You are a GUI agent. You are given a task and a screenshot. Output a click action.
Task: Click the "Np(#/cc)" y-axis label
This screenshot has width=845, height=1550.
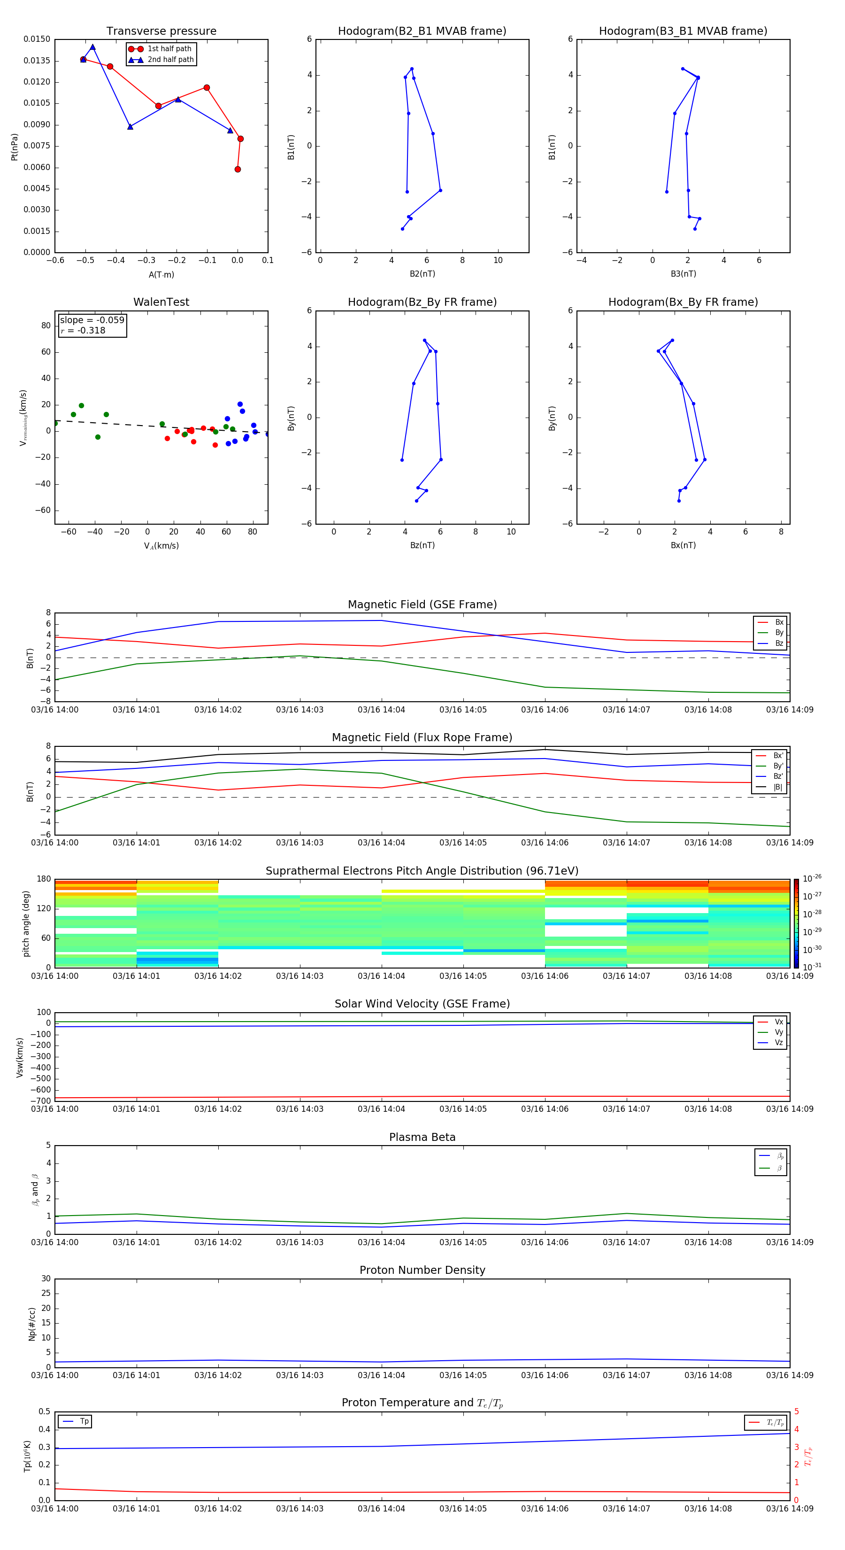coord(32,1324)
